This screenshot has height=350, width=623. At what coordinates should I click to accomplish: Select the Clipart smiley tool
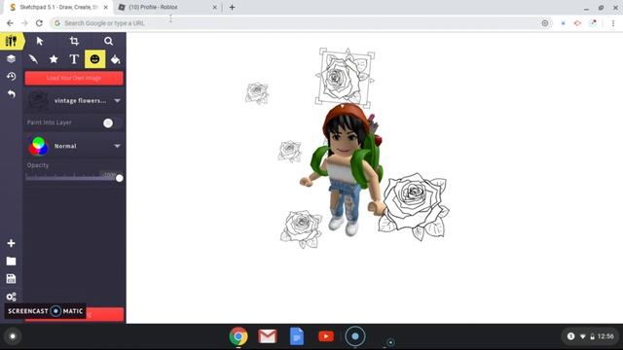point(94,59)
